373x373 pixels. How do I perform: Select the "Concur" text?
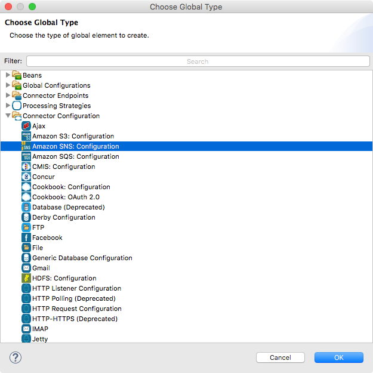[44, 177]
